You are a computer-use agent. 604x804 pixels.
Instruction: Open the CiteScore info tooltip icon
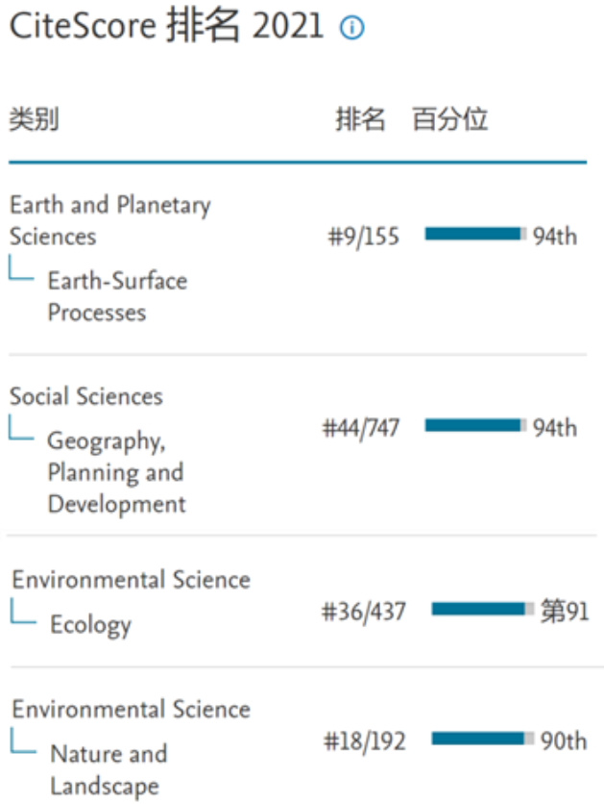355,29
